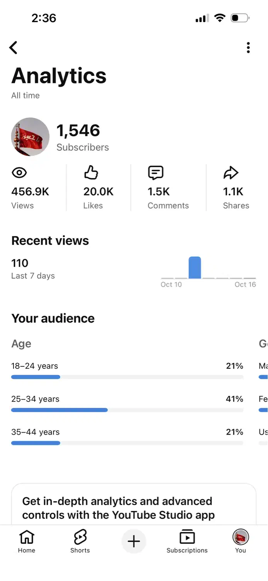Image resolution: width=268 pixels, height=581 pixels.
Task: Open the Subscriptions tab
Action: pos(187,541)
